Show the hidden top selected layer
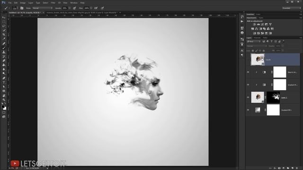This screenshot has width=303, height=170. click(248, 59)
